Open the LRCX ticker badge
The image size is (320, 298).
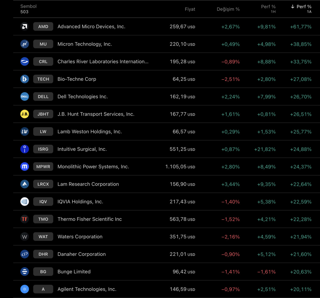pyautogui.click(x=43, y=184)
